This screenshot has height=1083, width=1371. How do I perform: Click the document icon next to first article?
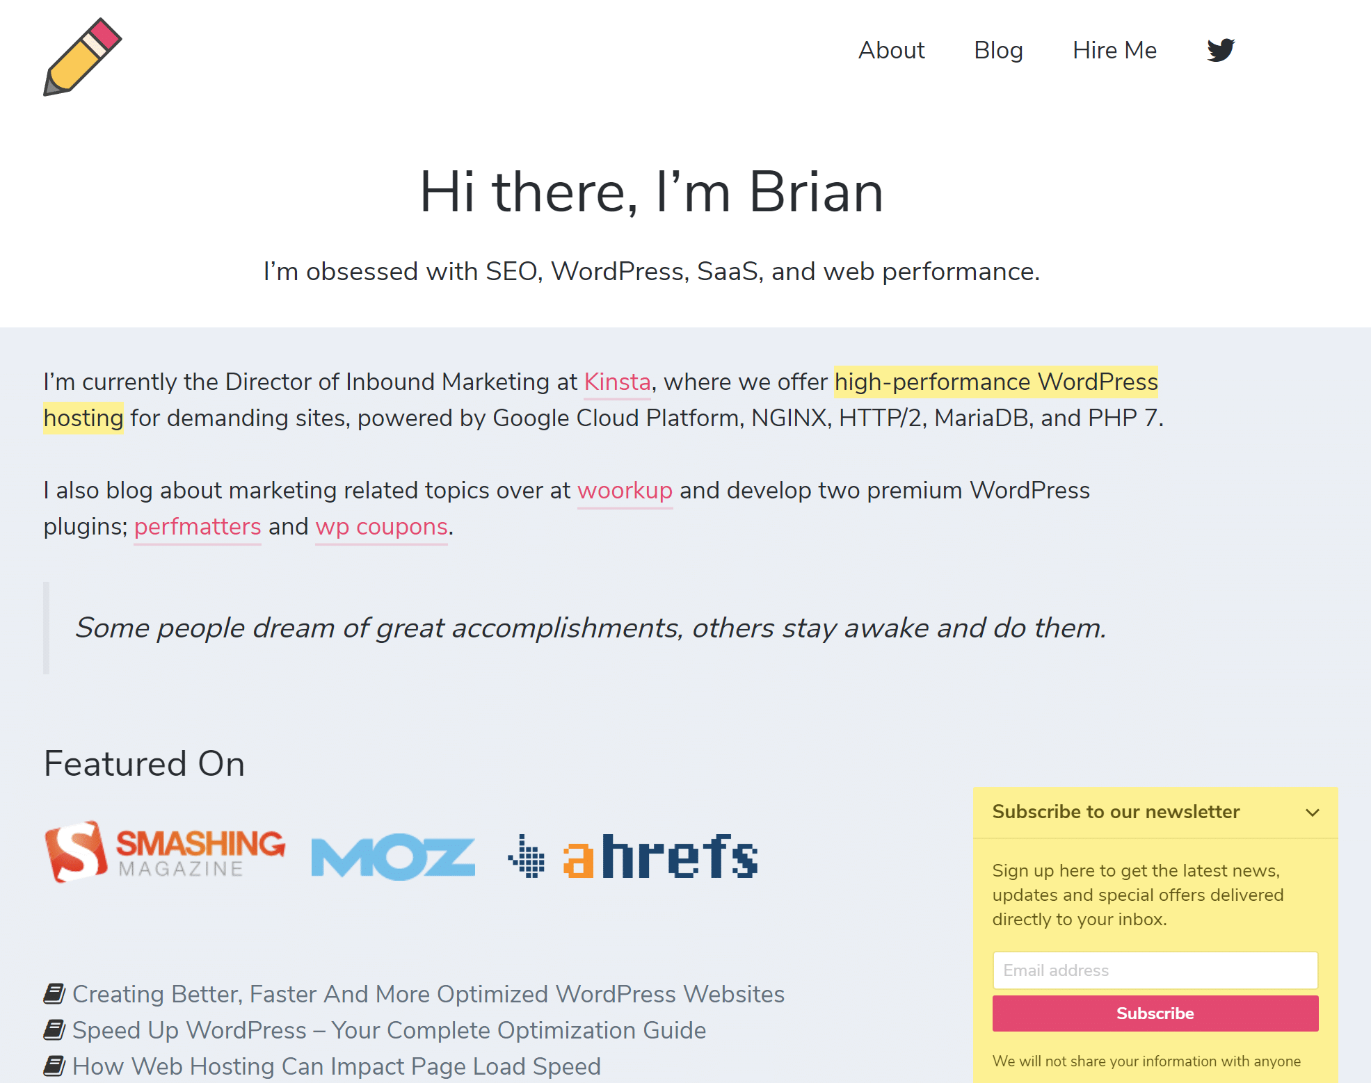coord(56,993)
